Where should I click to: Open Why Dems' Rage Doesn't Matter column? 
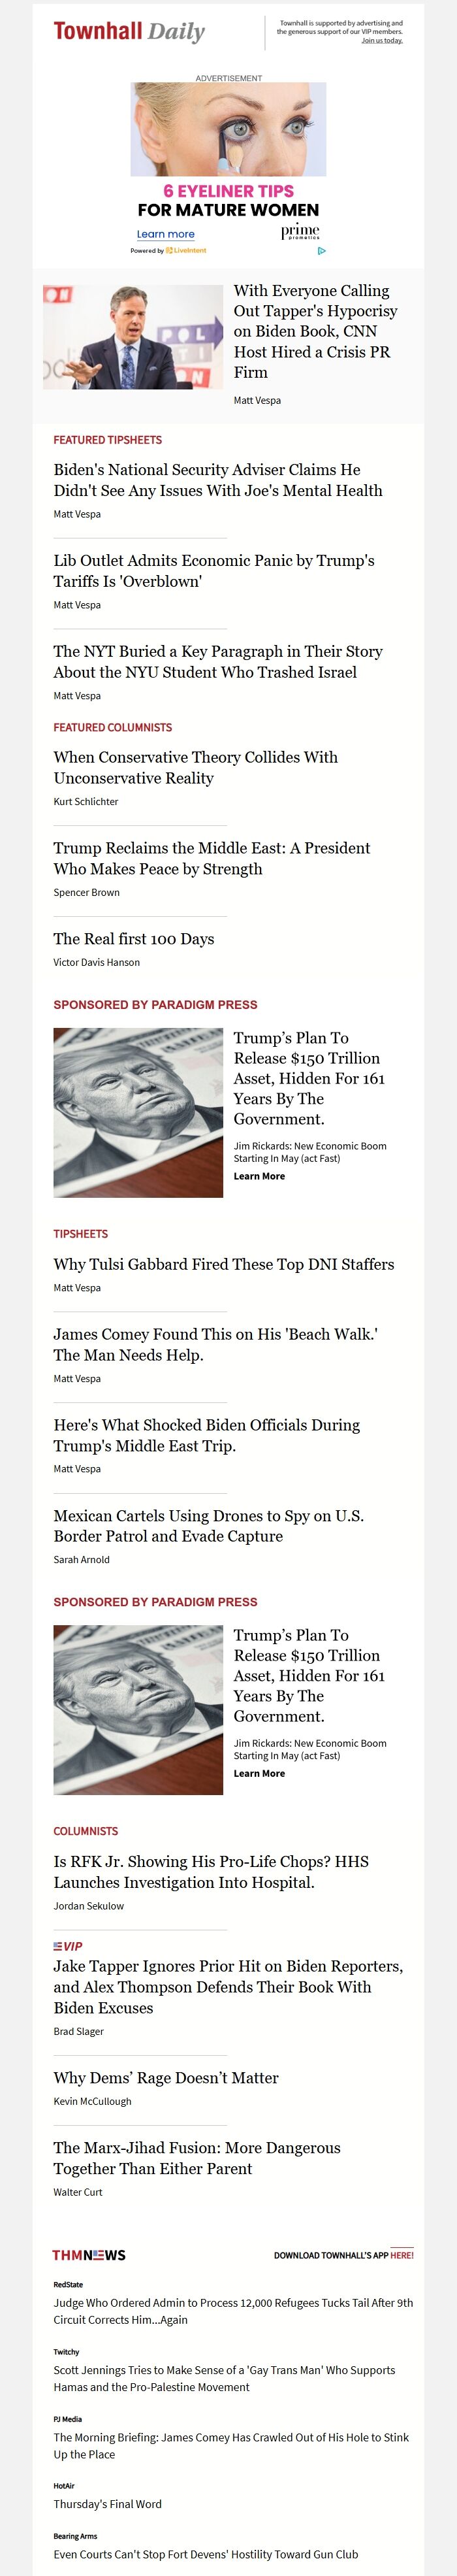166,2078
